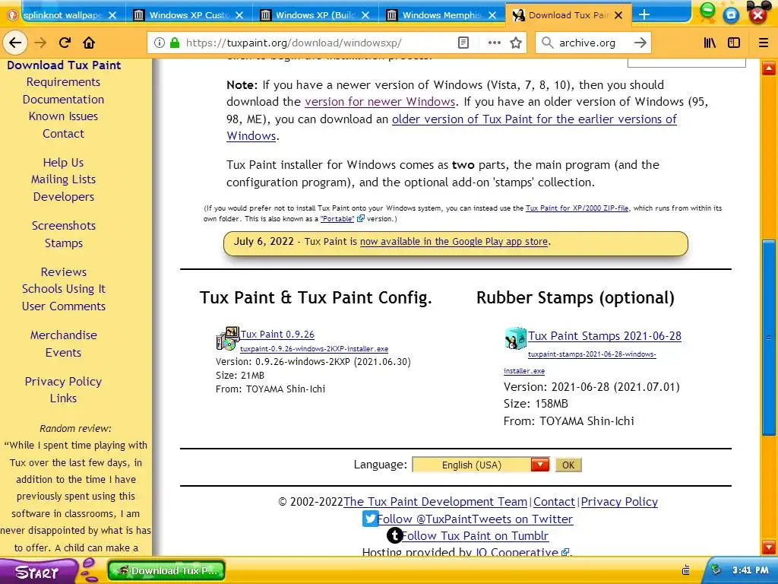This screenshot has width=778, height=584.
Task: Follow 'version for newer Windows' link
Action: pyautogui.click(x=380, y=101)
